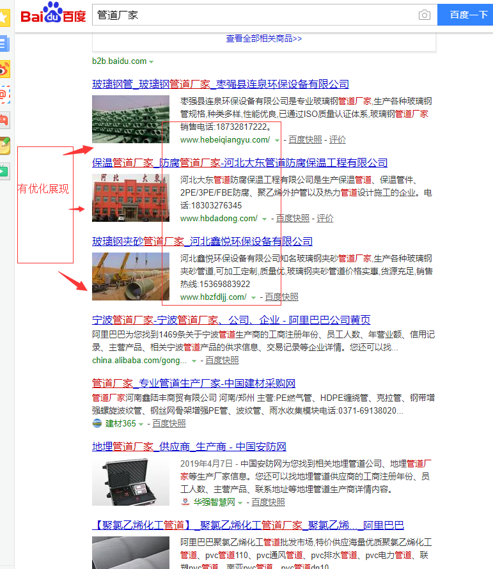Expand the arrow after china.alibaba.com/gong...
This screenshot has width=493, height=569.
click(x=194, y=361)
